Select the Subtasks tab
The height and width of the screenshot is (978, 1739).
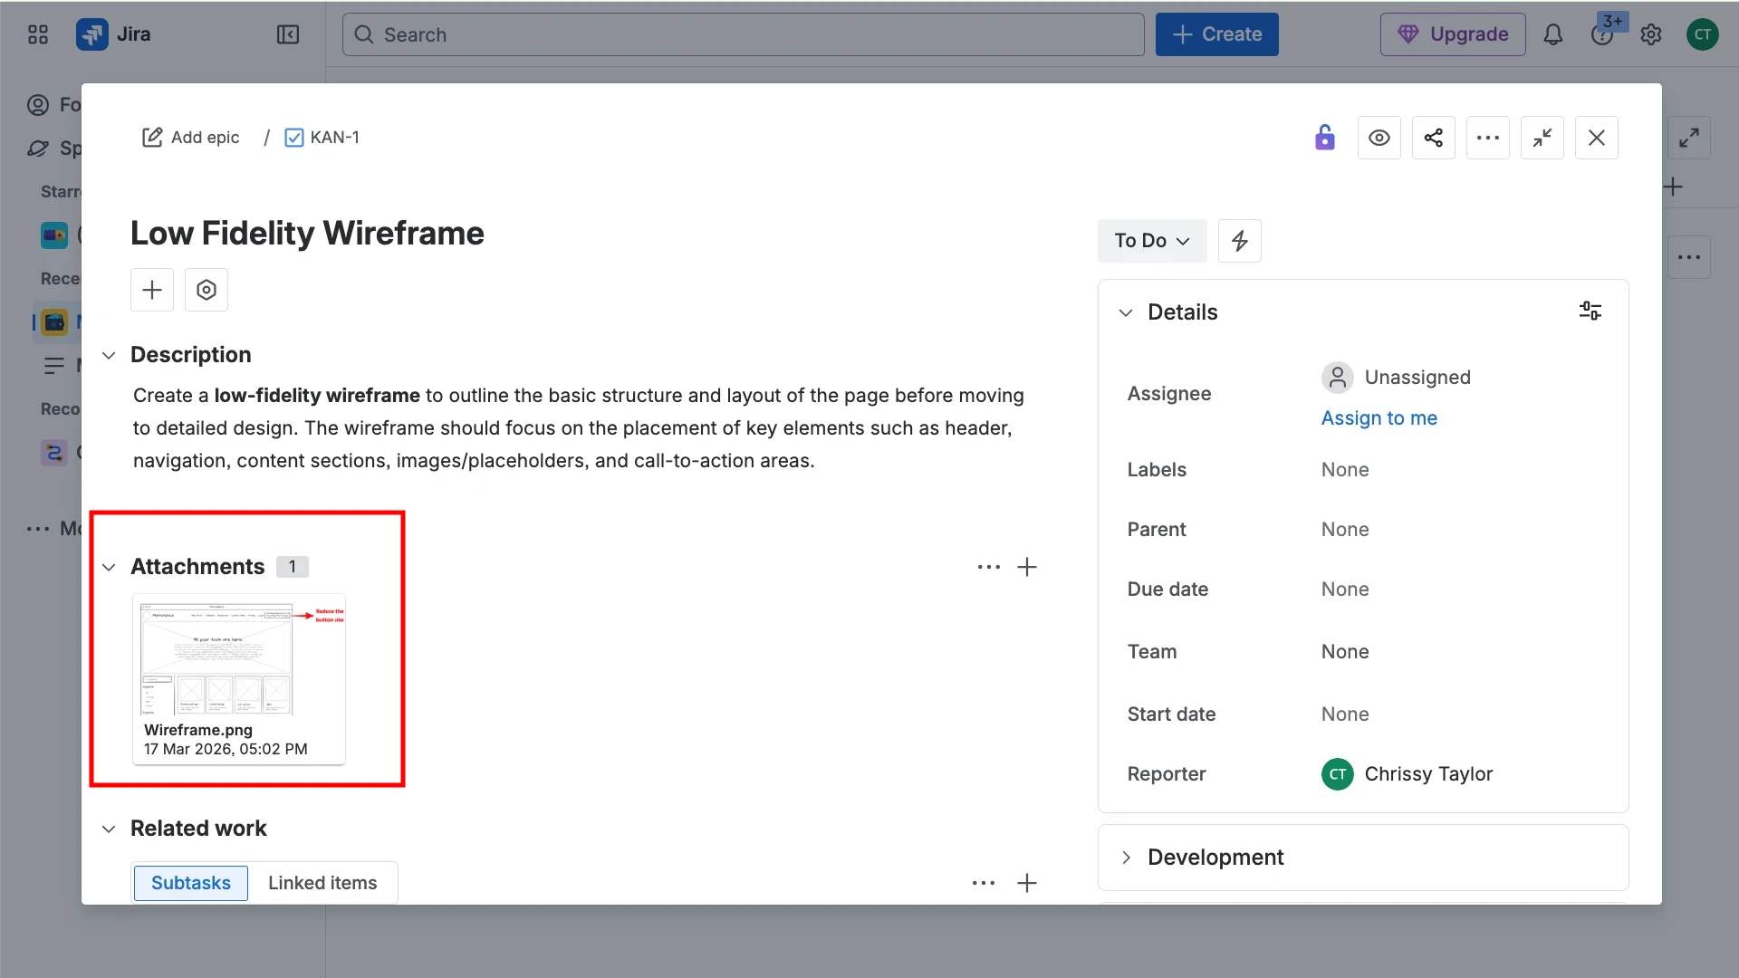coord(190,882)
